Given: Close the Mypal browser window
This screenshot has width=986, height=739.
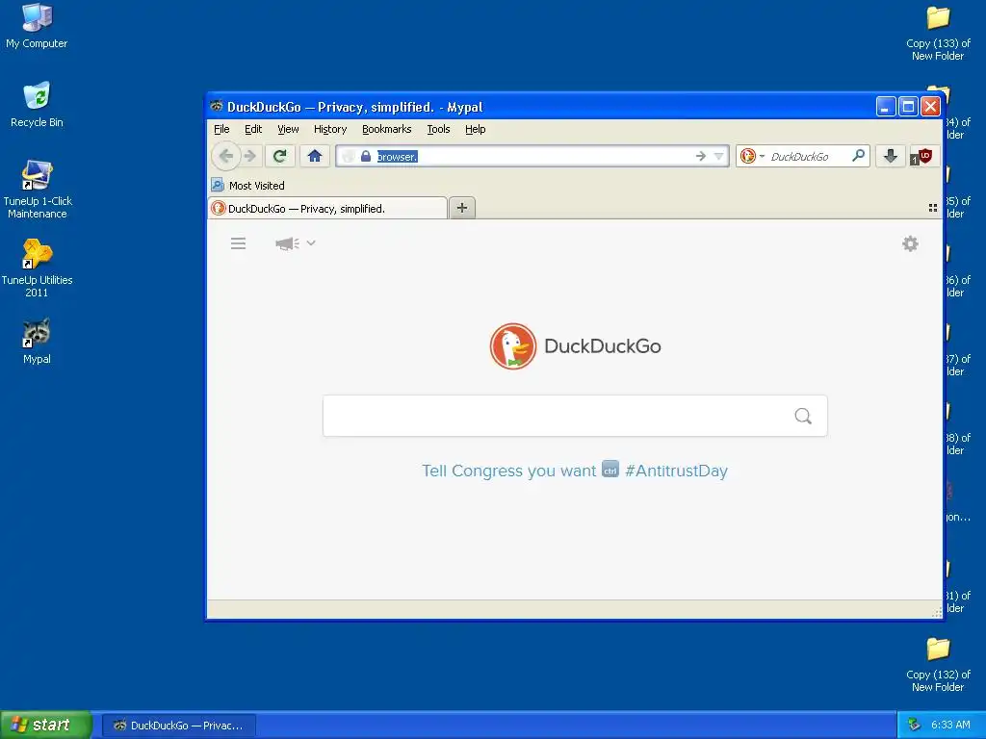Looking at the screenshot, I should coord(930,106).
